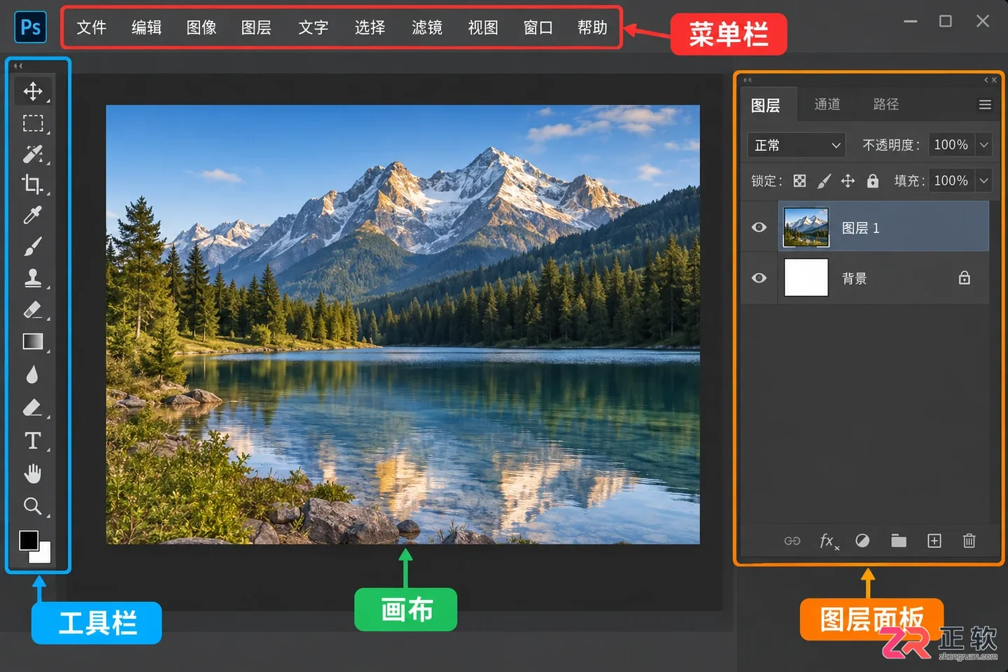Screen dimensions: 1008x672
Task: Select the Crop tool
Action: click(x=33, y=184)
